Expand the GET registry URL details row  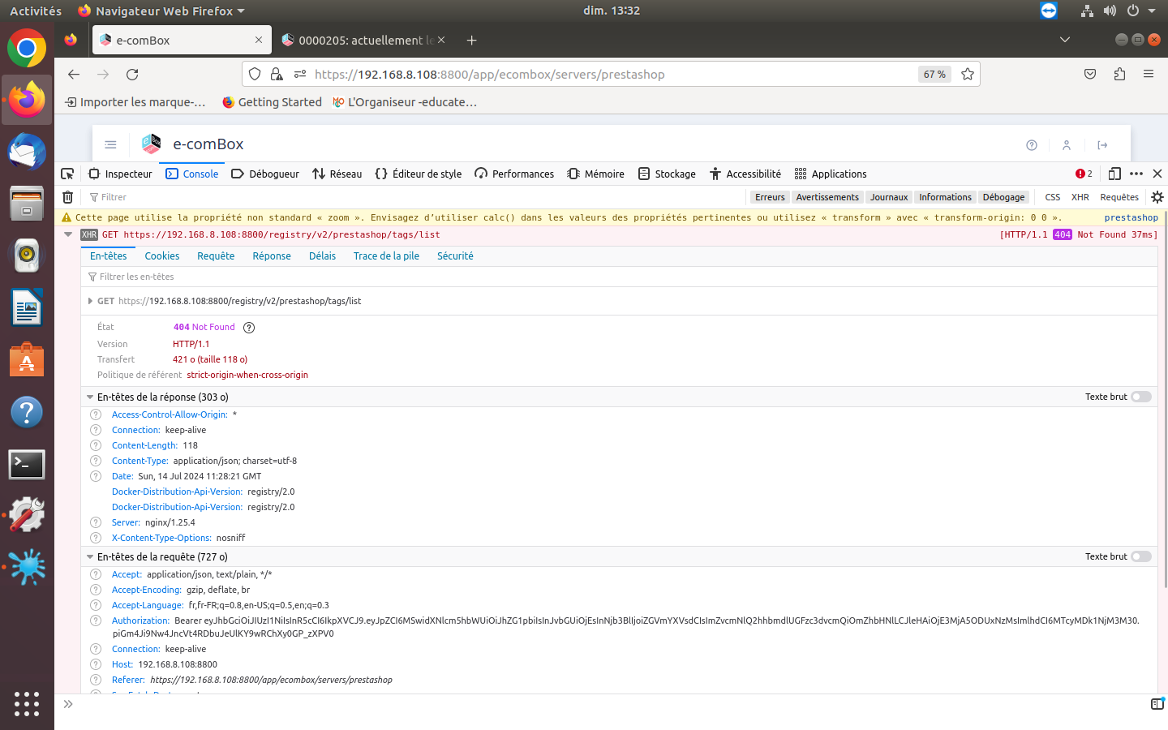pyautogui.click(x=90, y=301)
